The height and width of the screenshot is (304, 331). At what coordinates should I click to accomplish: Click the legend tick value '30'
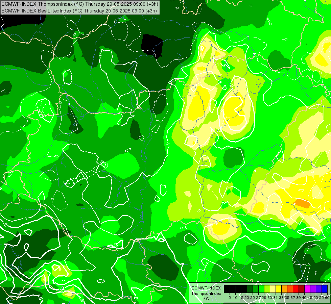[270, 298]
